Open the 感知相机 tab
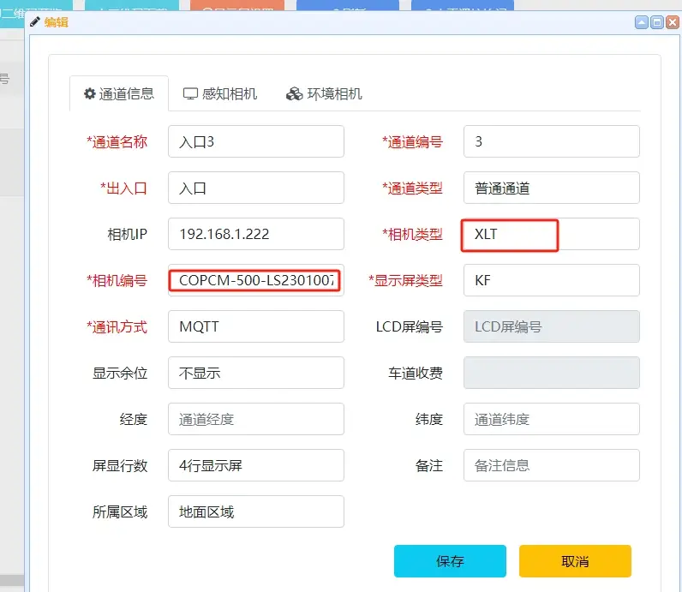This screenshot has height=592, width=682. tap(220, 93)
